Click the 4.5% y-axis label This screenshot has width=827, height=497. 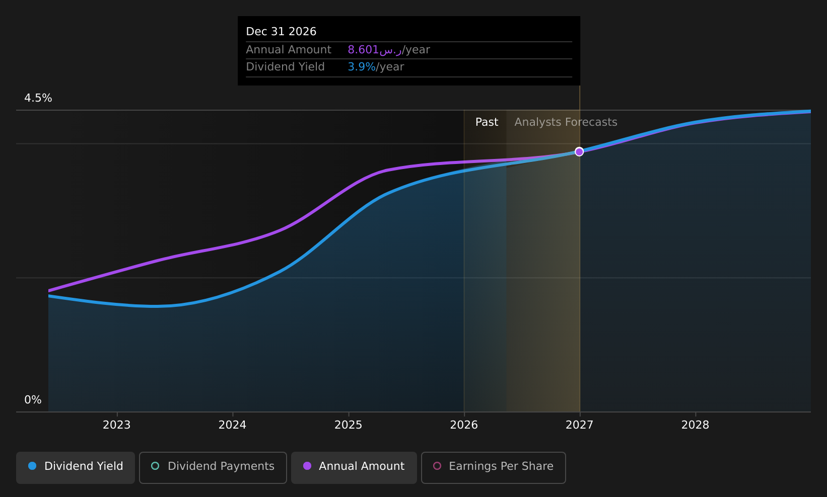tap(38, 98)
